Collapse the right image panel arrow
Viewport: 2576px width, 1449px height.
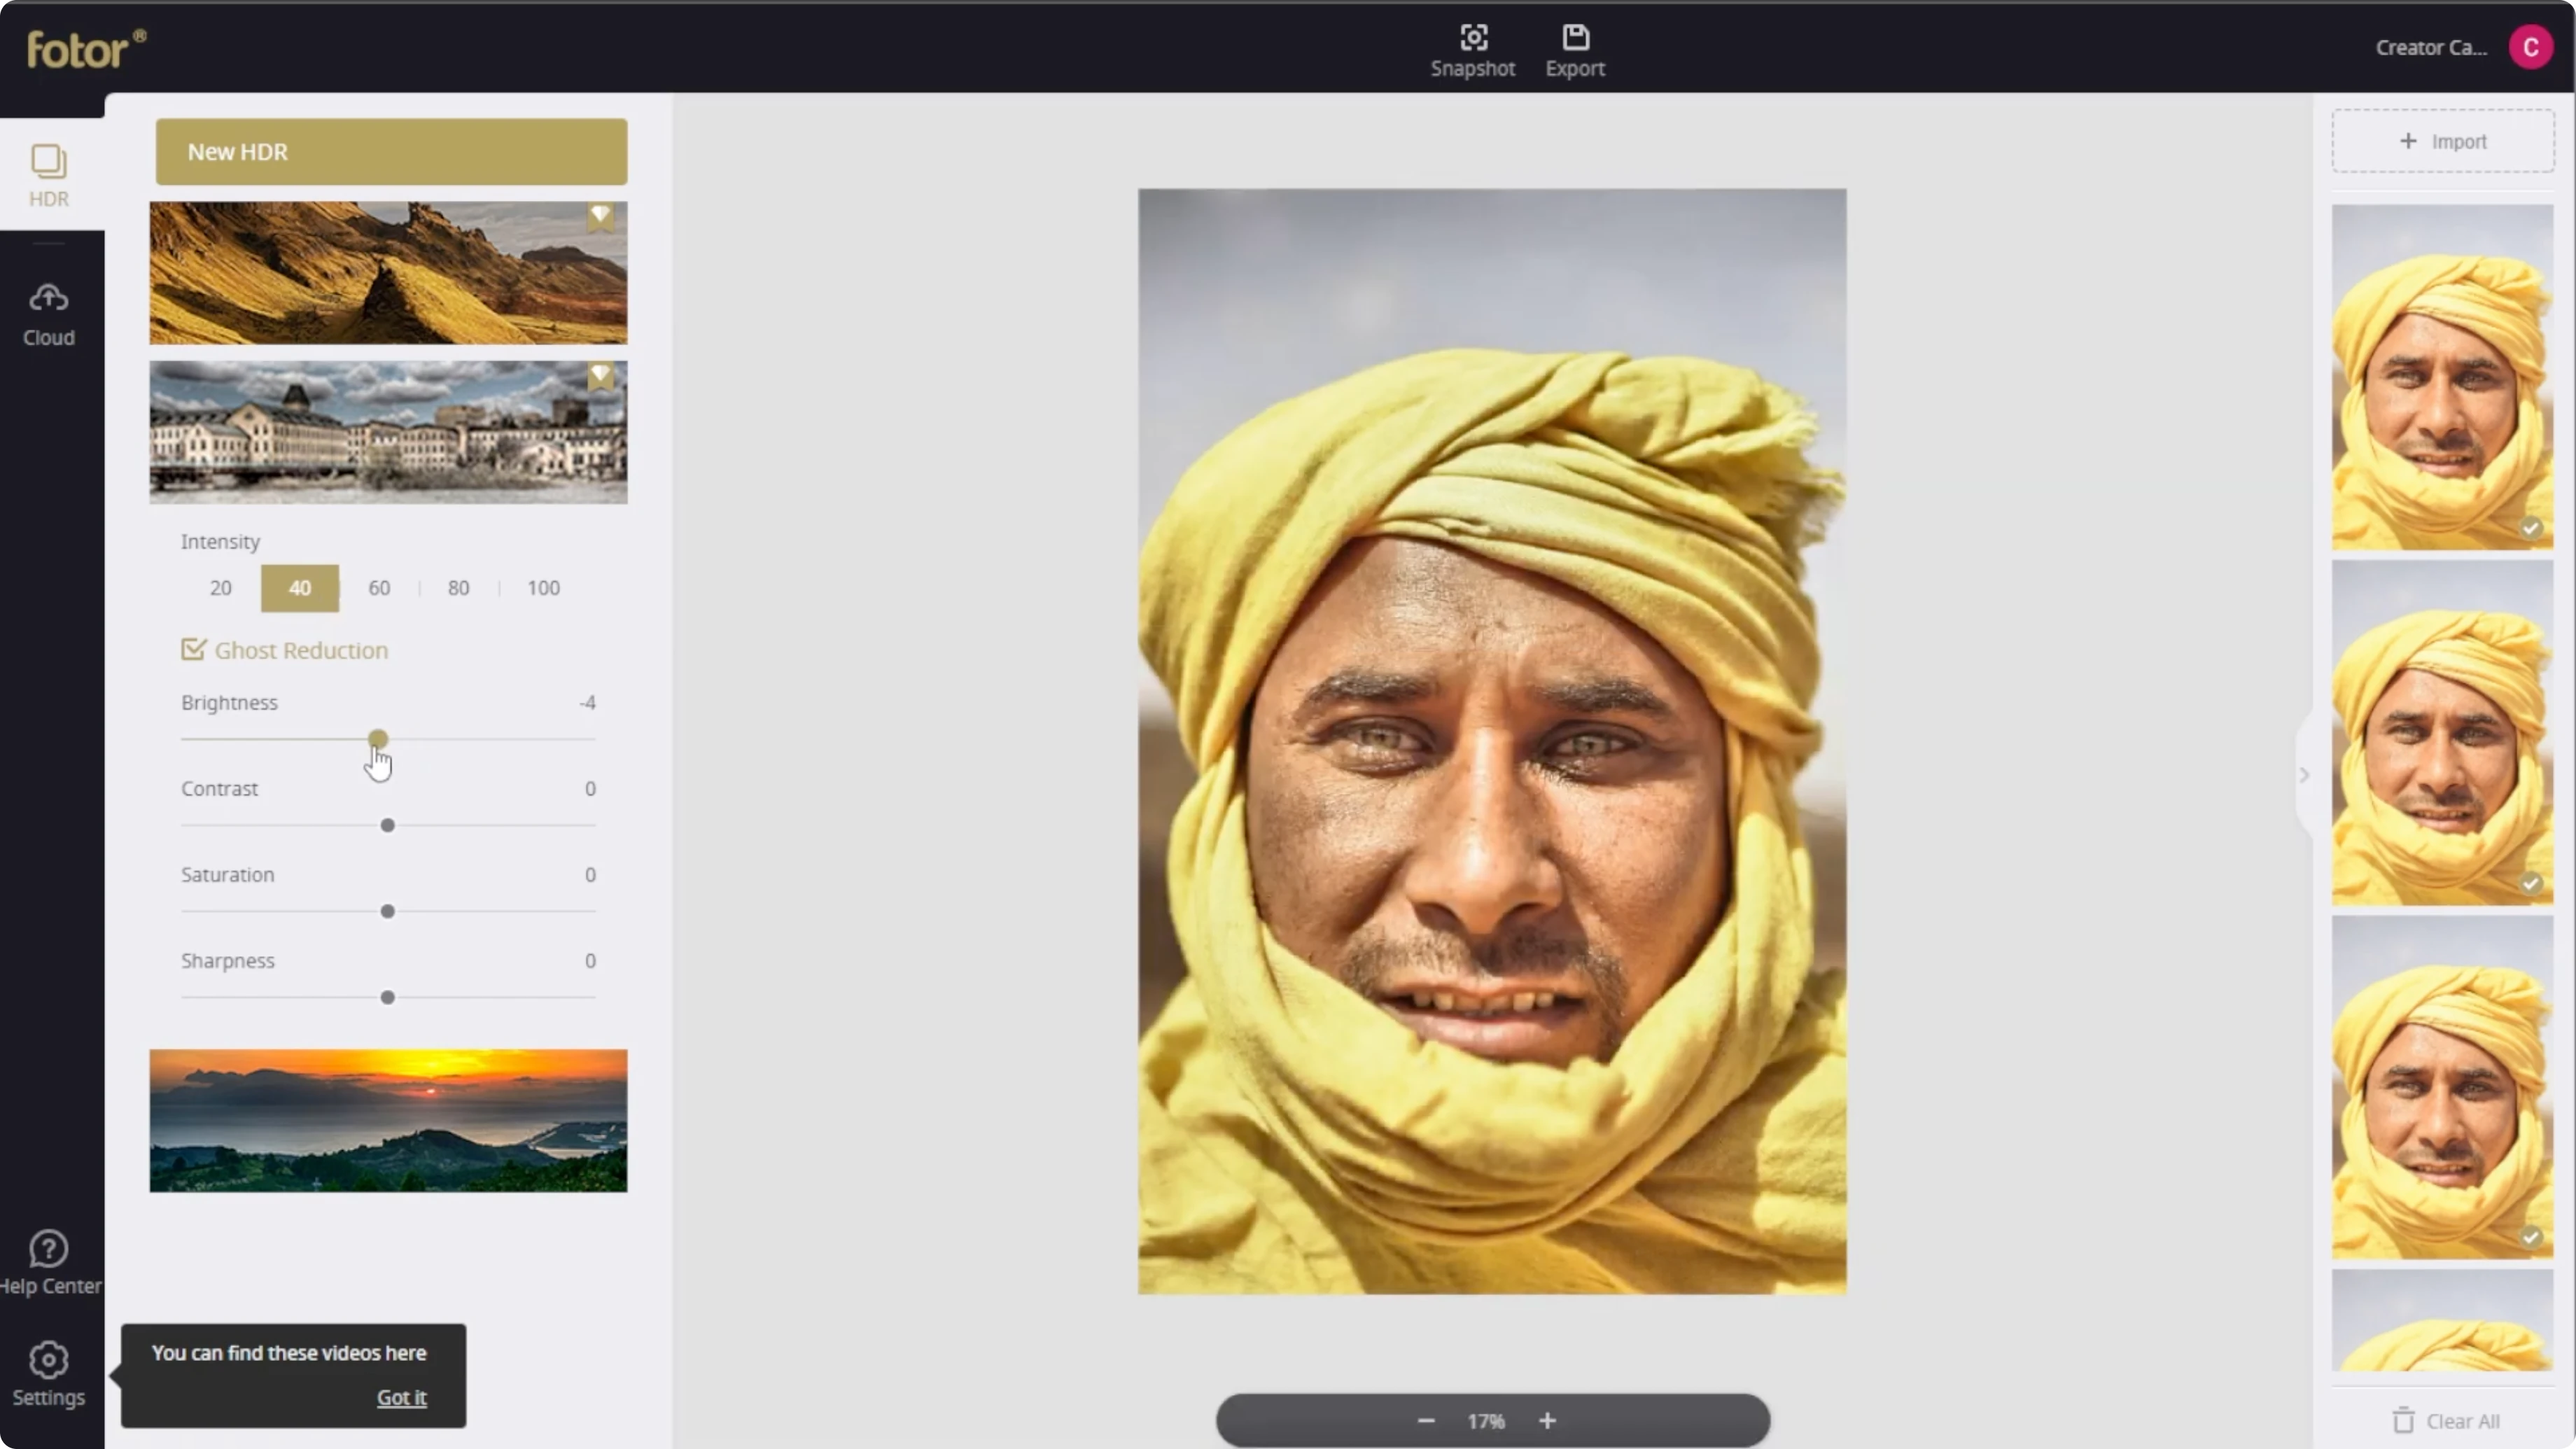point(2304,775)
